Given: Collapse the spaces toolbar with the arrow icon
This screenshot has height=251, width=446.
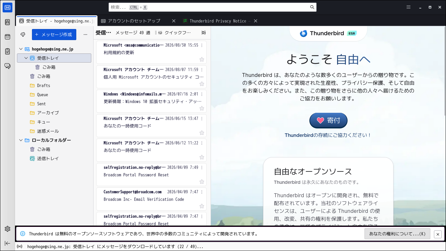Looking at the screenshot, I should coord(7,243).
